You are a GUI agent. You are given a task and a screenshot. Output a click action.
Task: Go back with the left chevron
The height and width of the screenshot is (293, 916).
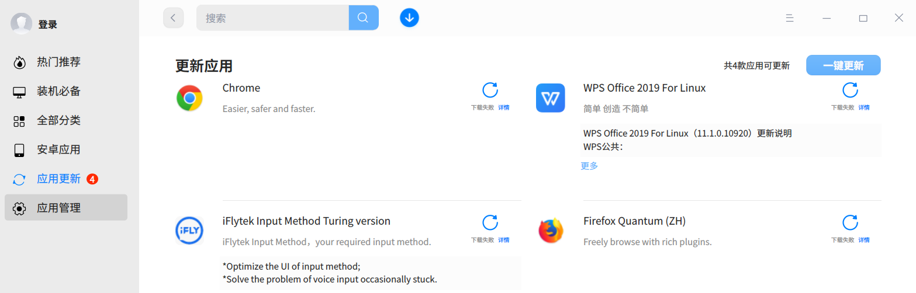click(173, 18)
